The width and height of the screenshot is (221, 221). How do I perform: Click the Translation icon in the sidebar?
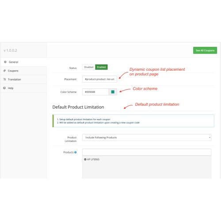pos(4,79)
